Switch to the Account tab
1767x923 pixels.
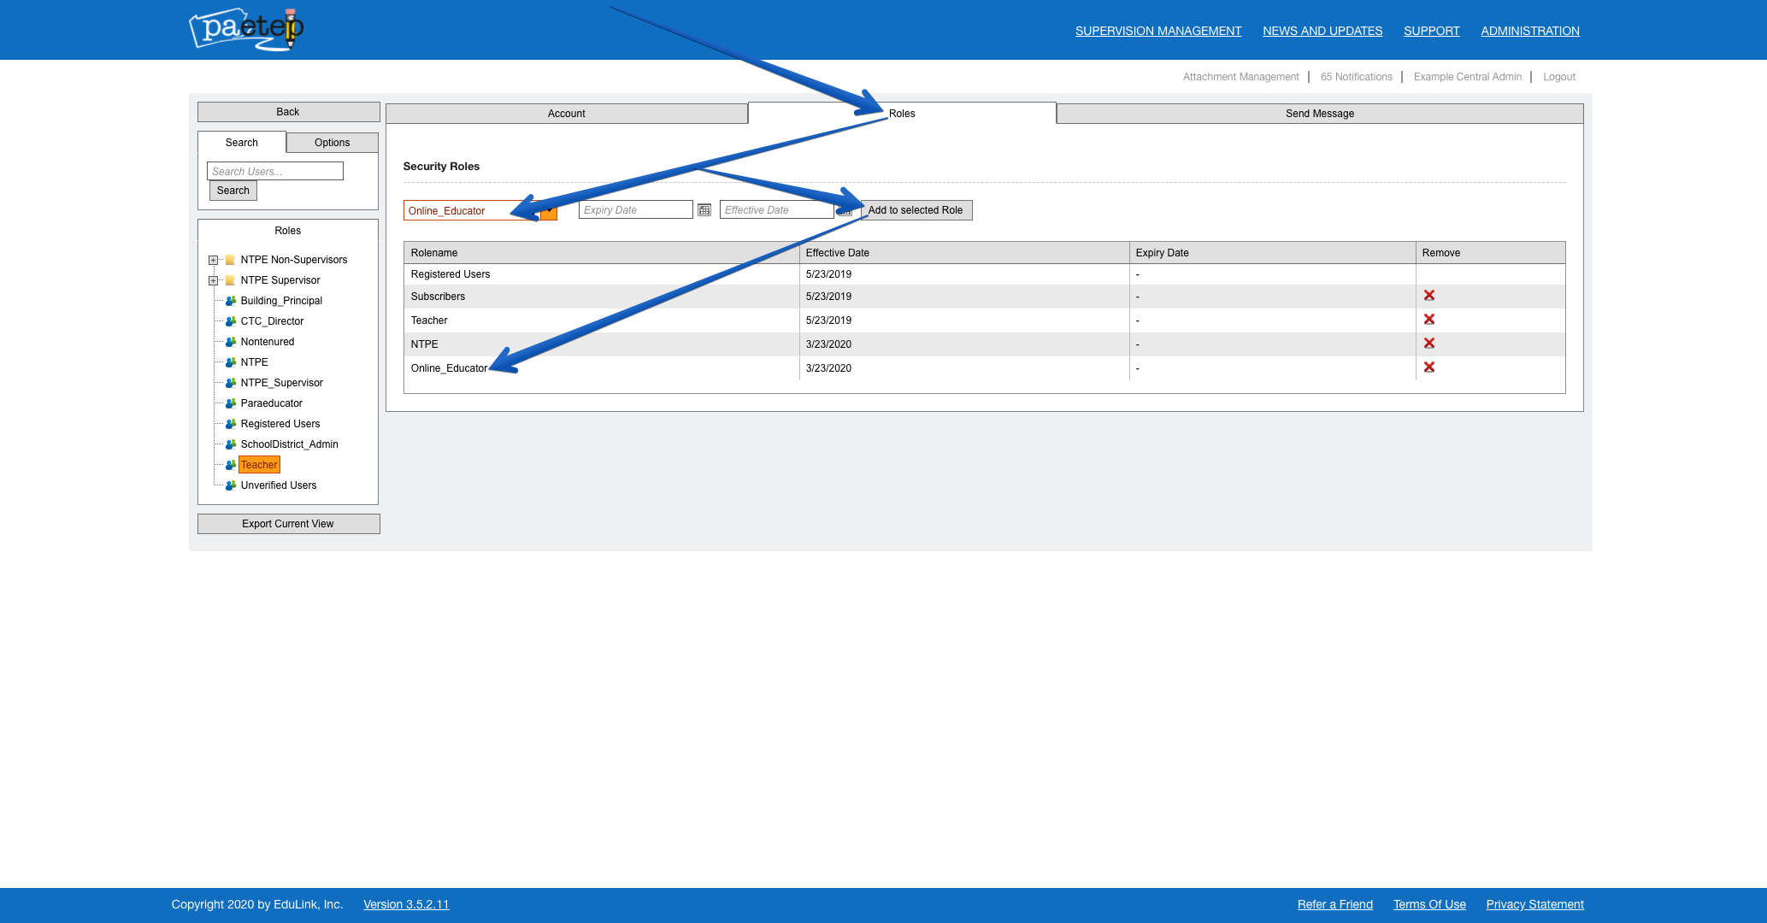[x=566, y=114]
